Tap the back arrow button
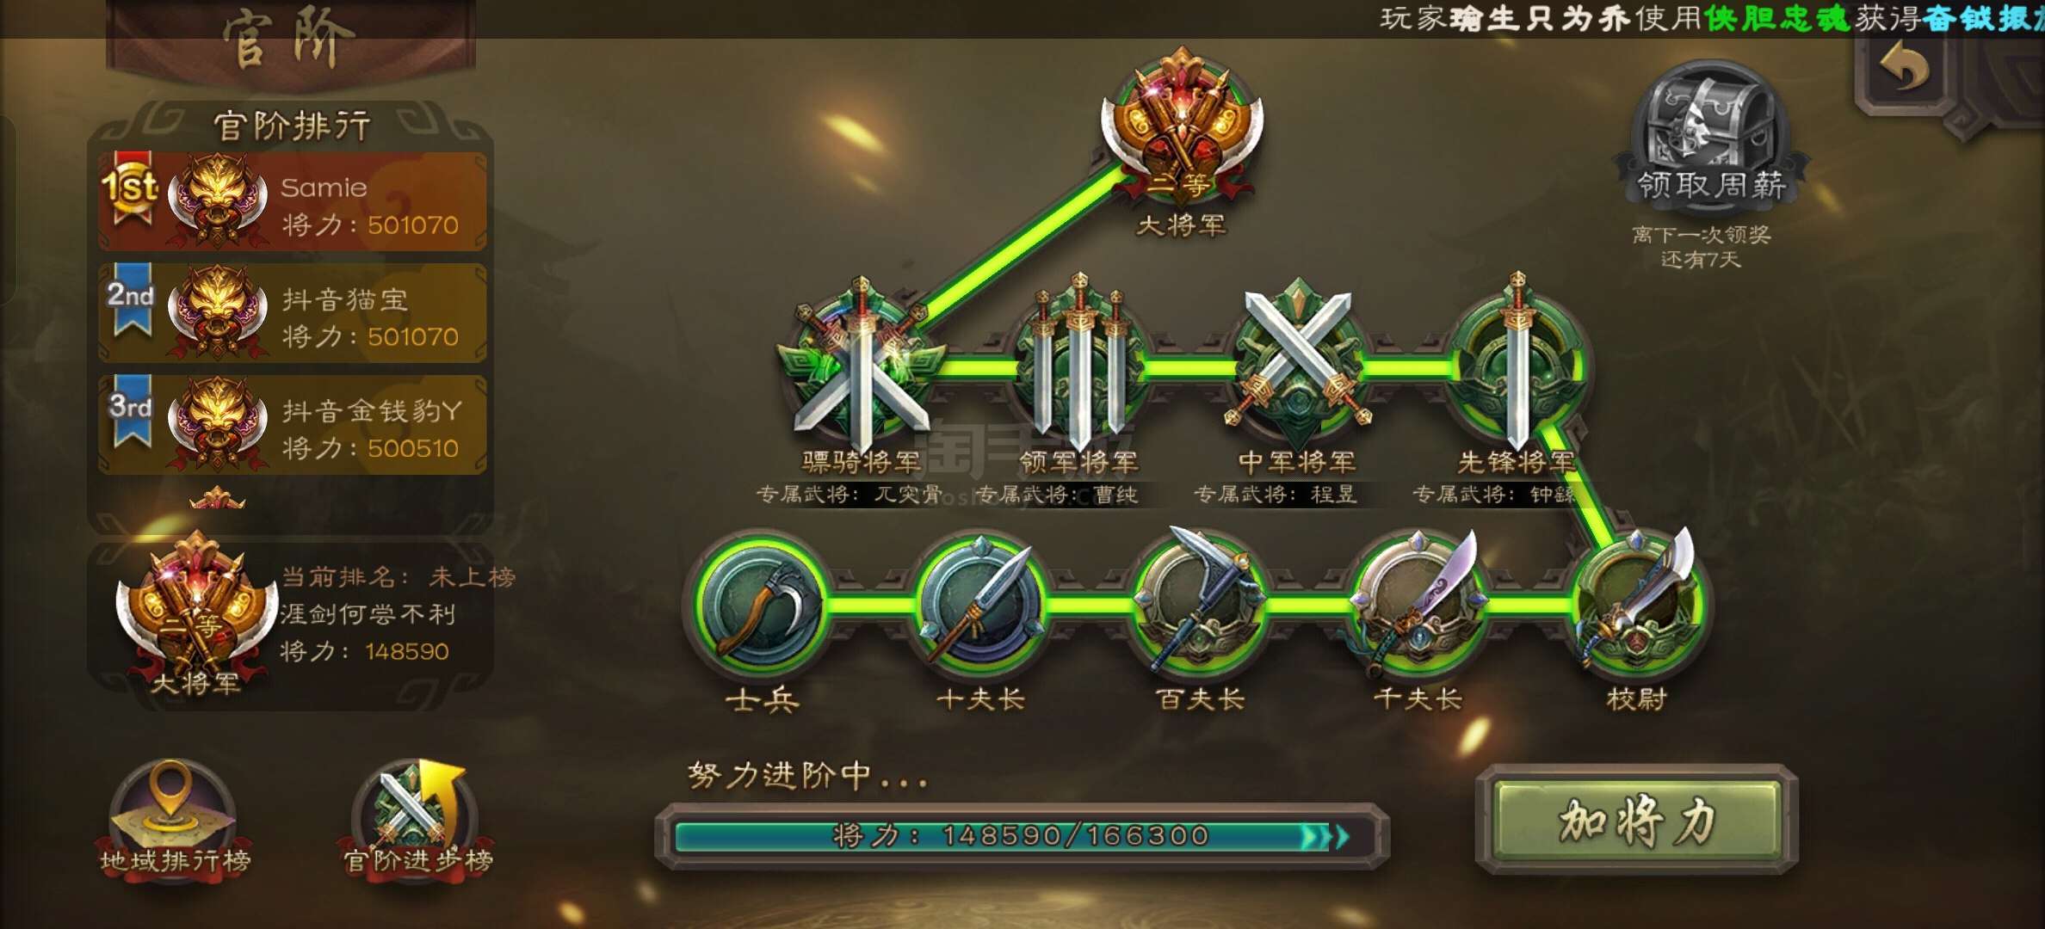The height and width of the screenshot is (929, 2045). click(1906, 69)
